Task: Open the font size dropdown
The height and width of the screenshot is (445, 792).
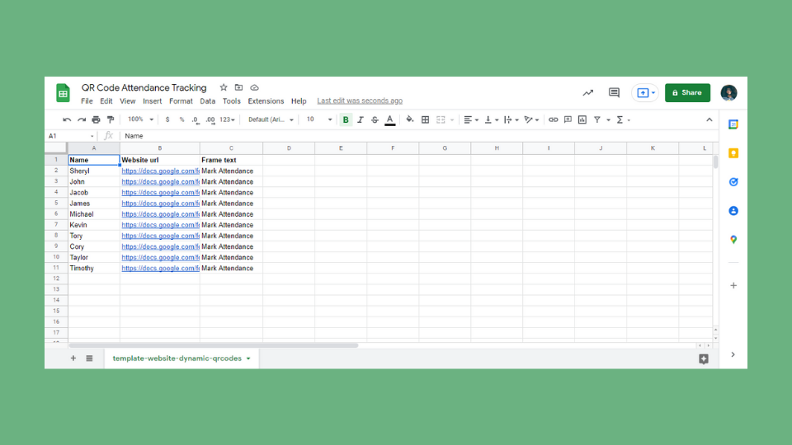Action: click(x=318, y=120)
